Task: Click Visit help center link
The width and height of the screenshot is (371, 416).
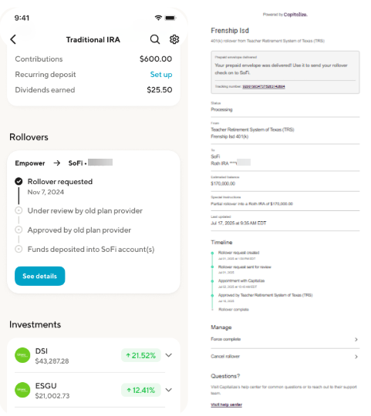Action: 227,404
